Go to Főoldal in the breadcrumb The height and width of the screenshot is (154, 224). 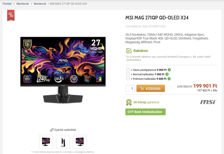[7, 4]
